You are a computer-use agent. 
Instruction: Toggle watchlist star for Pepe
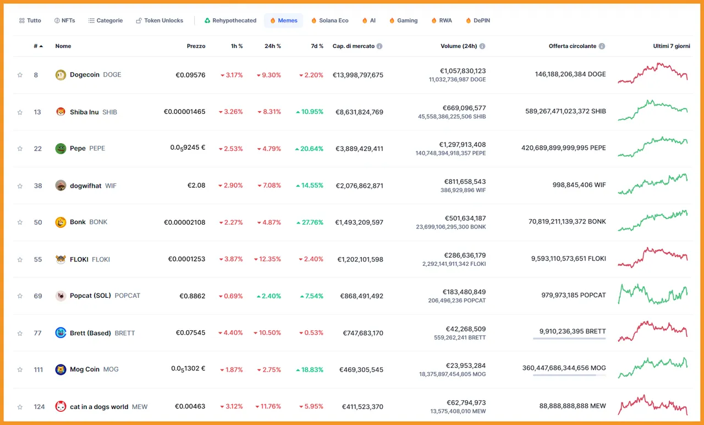coord(20,149)
